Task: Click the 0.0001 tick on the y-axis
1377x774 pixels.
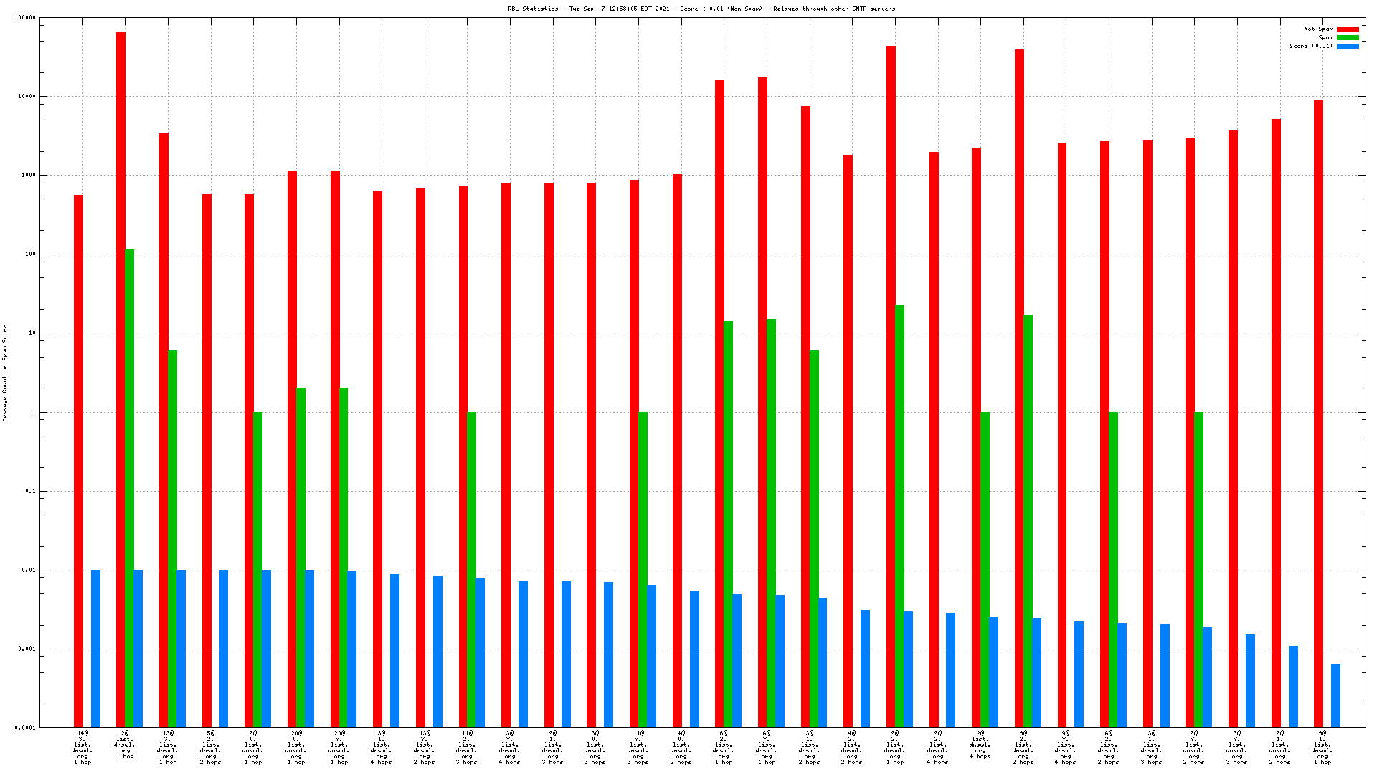Action: pyautogui.click(x=25, y=727)
